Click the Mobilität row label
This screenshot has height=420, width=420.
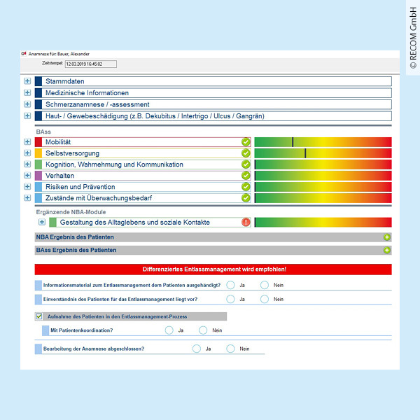pyautogui.click(x=58, y=142)
